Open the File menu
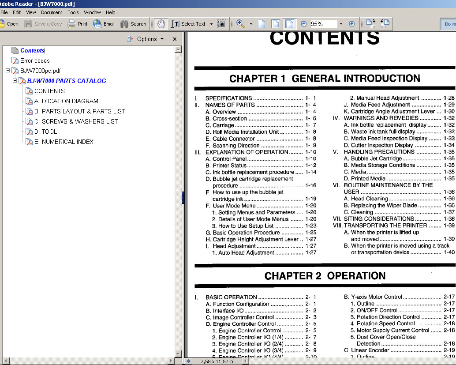Viewport: 456px width, 365px height. pos(4,12)
